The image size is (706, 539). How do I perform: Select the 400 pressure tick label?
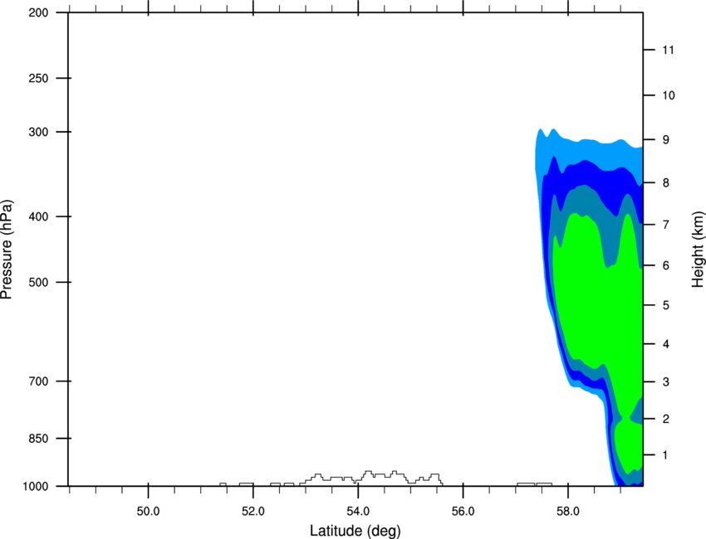[x=38, y=216]
